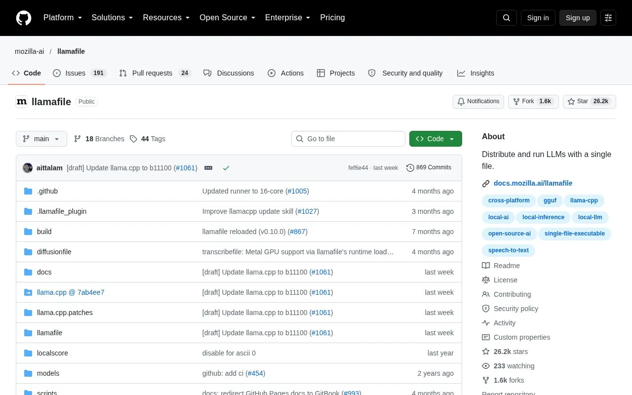Click the GitHub logo icon

pyautogui.click(x=24, y=18)
